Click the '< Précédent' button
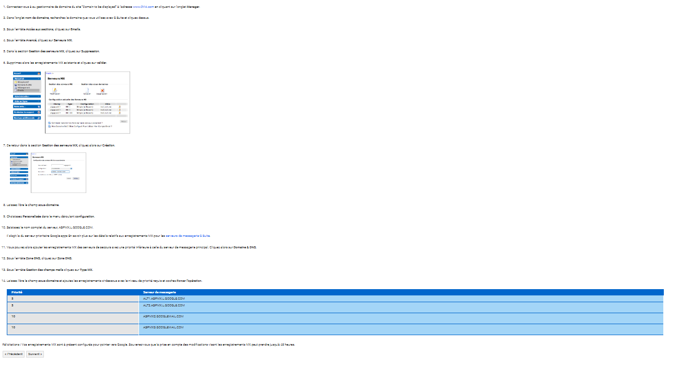Viewport: 691px width, 366px height. click(14, 354)
